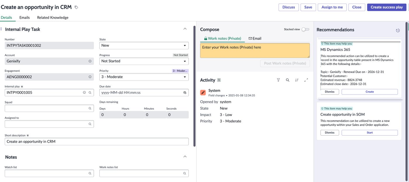The width and height of the screenshot is (409, 182).
Task: Click the Internal play lookup search icon
Action: pyautogui.click(x=90, y=92)
